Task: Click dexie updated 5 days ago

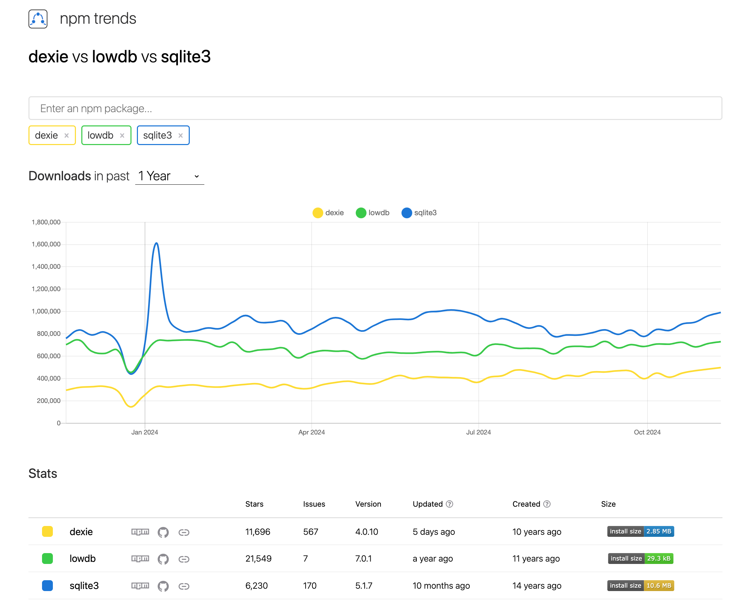Action: pyautogui.click(x=433, y=532)
